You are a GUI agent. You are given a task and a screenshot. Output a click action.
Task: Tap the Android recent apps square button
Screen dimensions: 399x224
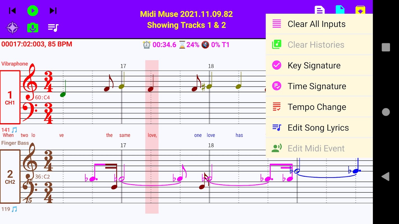pyautogui.click(x=386, y=47)
